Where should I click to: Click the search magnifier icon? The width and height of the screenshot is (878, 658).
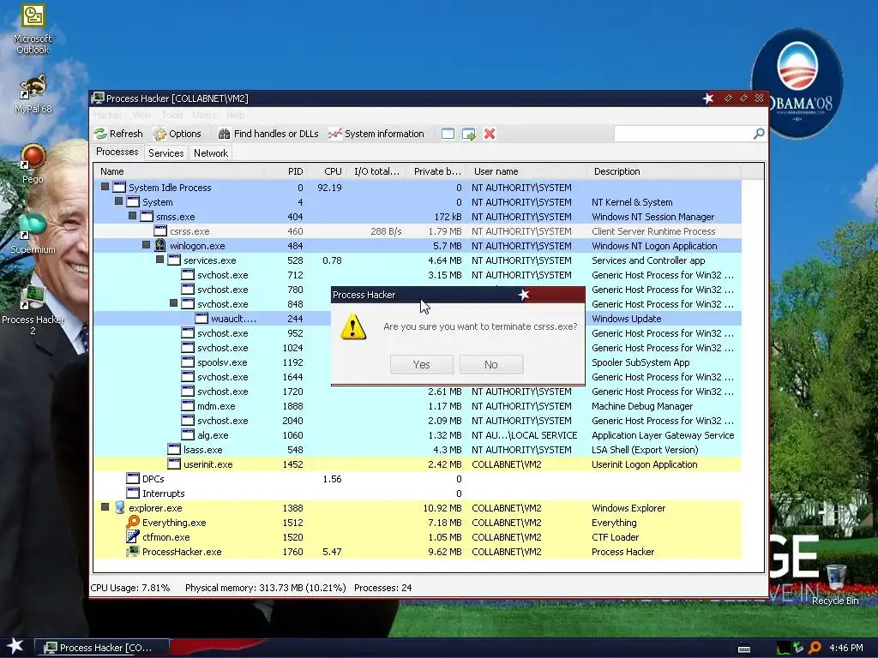[759, 134]
